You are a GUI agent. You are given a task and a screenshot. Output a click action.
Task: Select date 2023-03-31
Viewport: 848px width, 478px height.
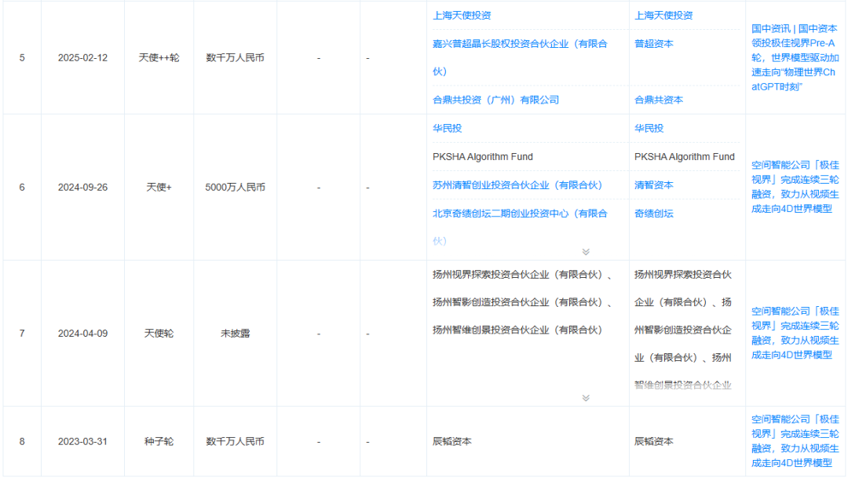[x=82, y=442]
